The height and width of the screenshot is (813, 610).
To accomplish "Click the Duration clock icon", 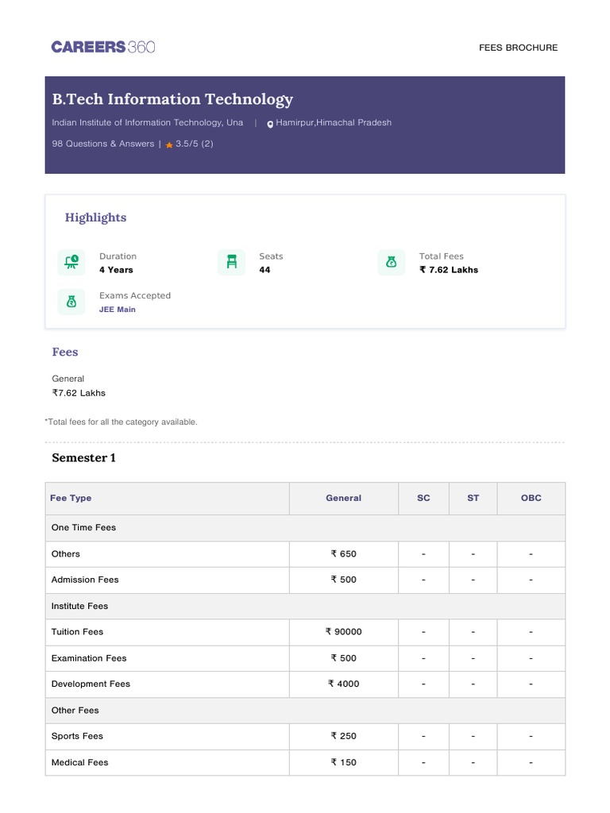I will click(x=71, y=262).
